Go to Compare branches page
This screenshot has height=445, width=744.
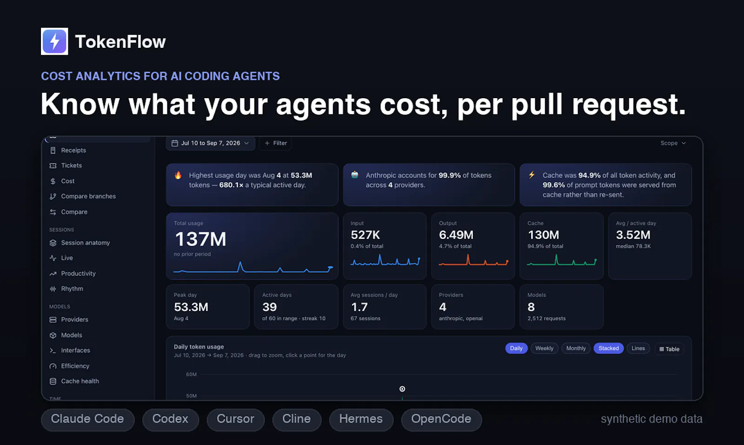[x=88, y=196]
